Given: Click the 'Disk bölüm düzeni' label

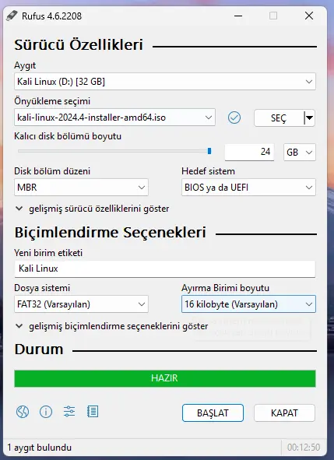Looking at the screenshot, I should click(52, 171).
